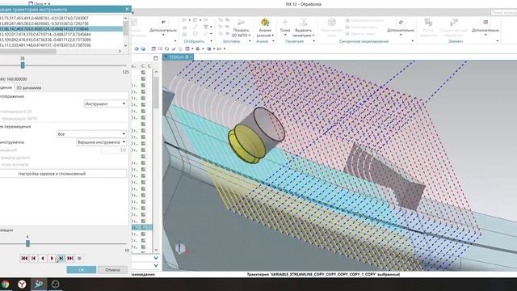Open Дополнительно in Синхронное моделирование group

pyautogui.click(x=401, y=27)
